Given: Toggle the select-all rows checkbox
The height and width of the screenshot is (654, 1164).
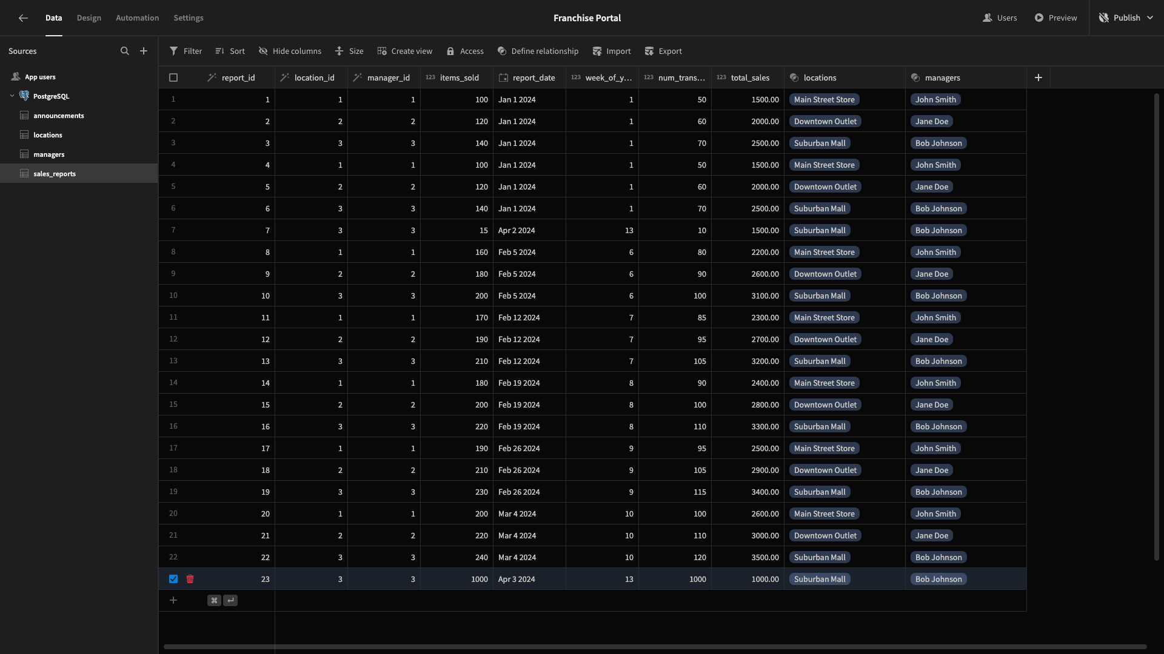Looking at the screenshot, I should (173, 78).
